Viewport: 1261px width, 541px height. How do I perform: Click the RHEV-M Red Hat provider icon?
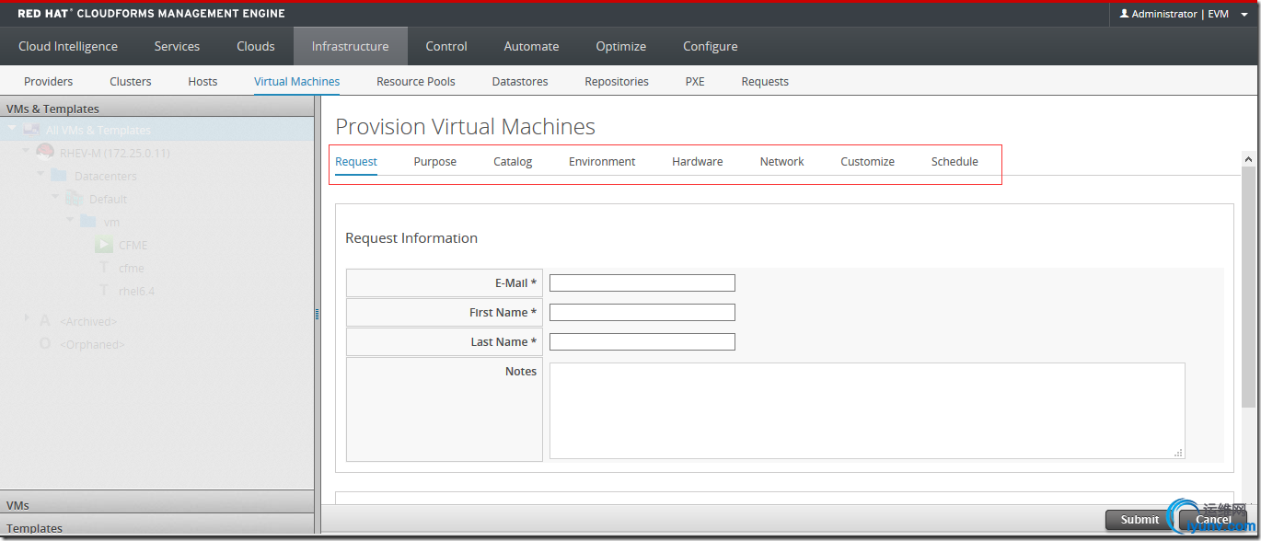[x=44, y=153]
